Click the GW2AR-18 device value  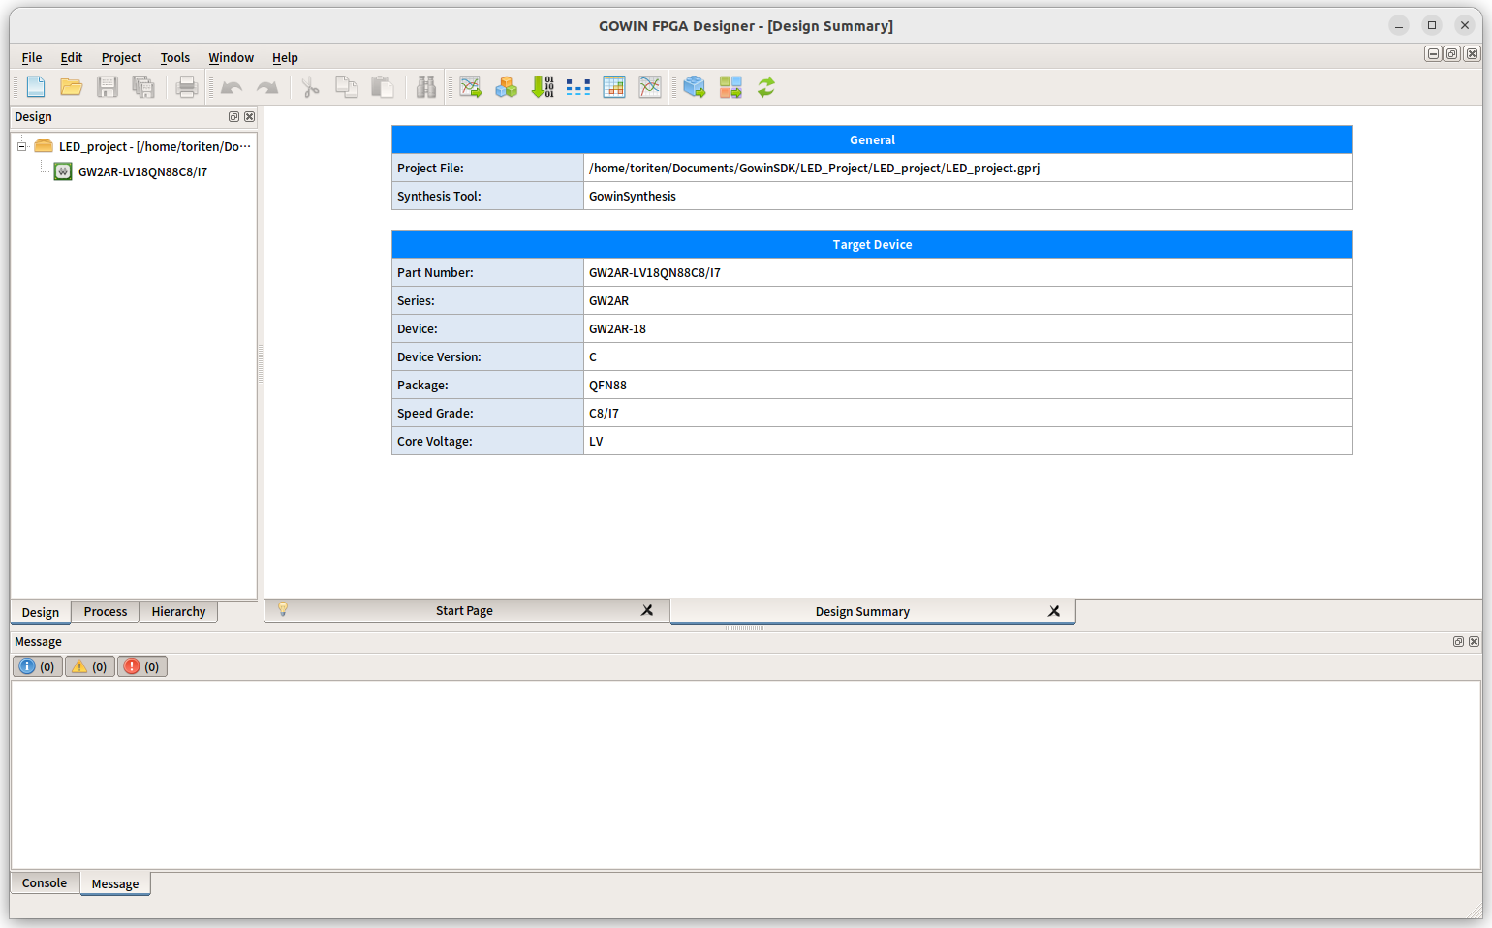617,328
